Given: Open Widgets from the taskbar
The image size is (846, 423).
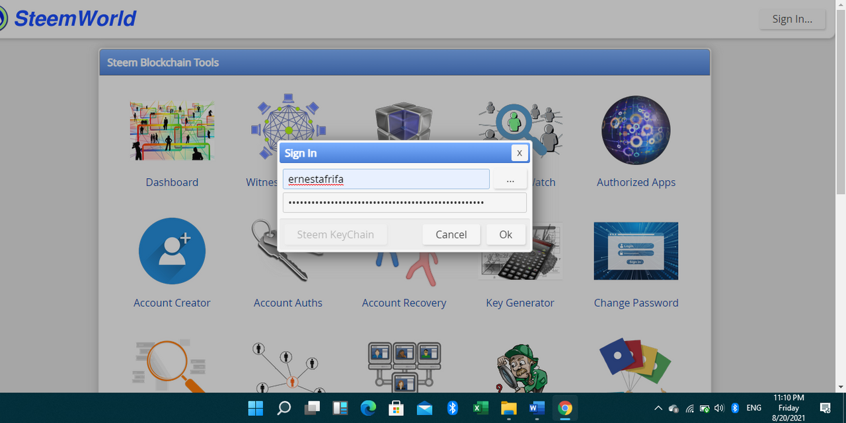Looking at the screenshot, I should (340, 408).
